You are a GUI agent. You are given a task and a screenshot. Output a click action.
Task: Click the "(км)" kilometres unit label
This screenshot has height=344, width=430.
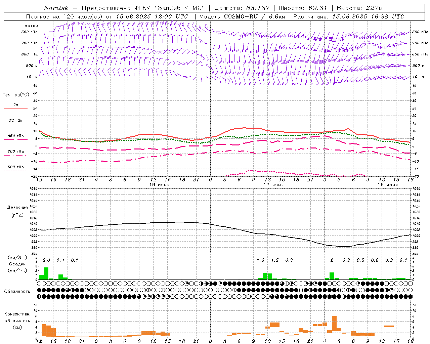17,327
